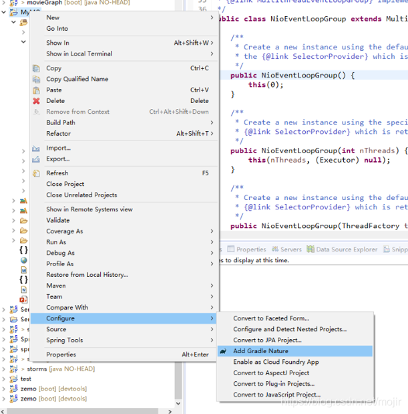Open the Compare With submenu
The width and height of the screenshot is (408, 414).
(x=124, y=308)
